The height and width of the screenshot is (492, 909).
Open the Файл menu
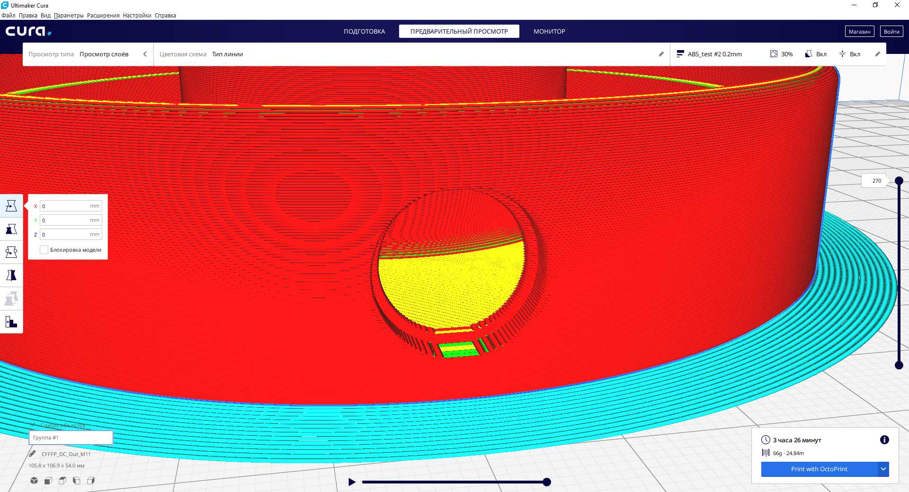pyautogui.click(x=9, y=16)
